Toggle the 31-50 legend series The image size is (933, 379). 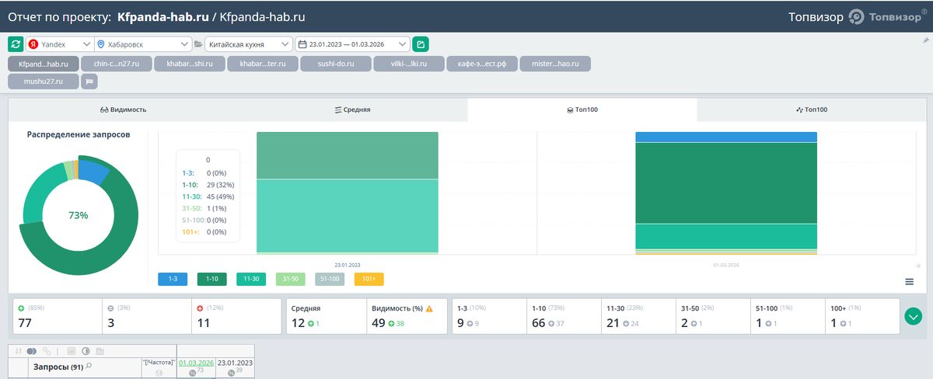(290, 279)
